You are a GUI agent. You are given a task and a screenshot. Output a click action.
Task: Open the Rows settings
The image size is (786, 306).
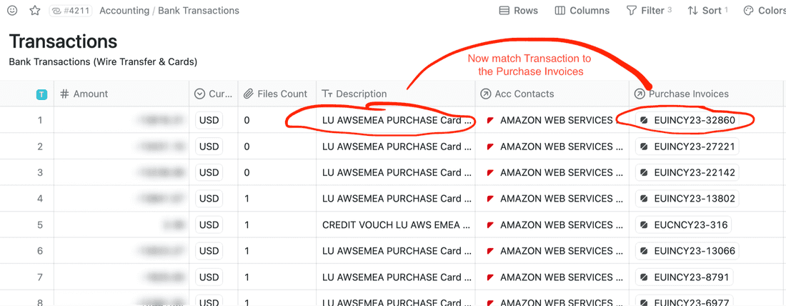pyautogui.click(x=518, y=11)
